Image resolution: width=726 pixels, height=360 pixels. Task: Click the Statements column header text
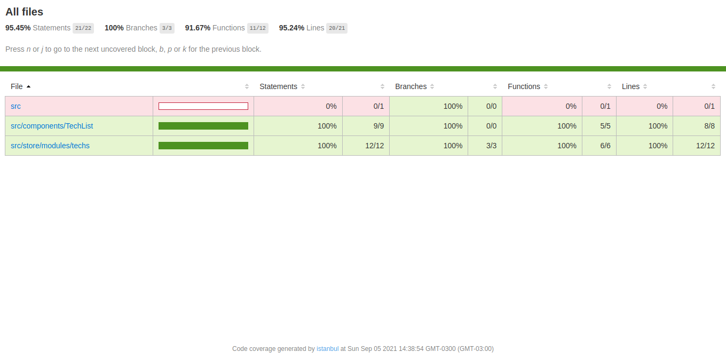[278, 86]
